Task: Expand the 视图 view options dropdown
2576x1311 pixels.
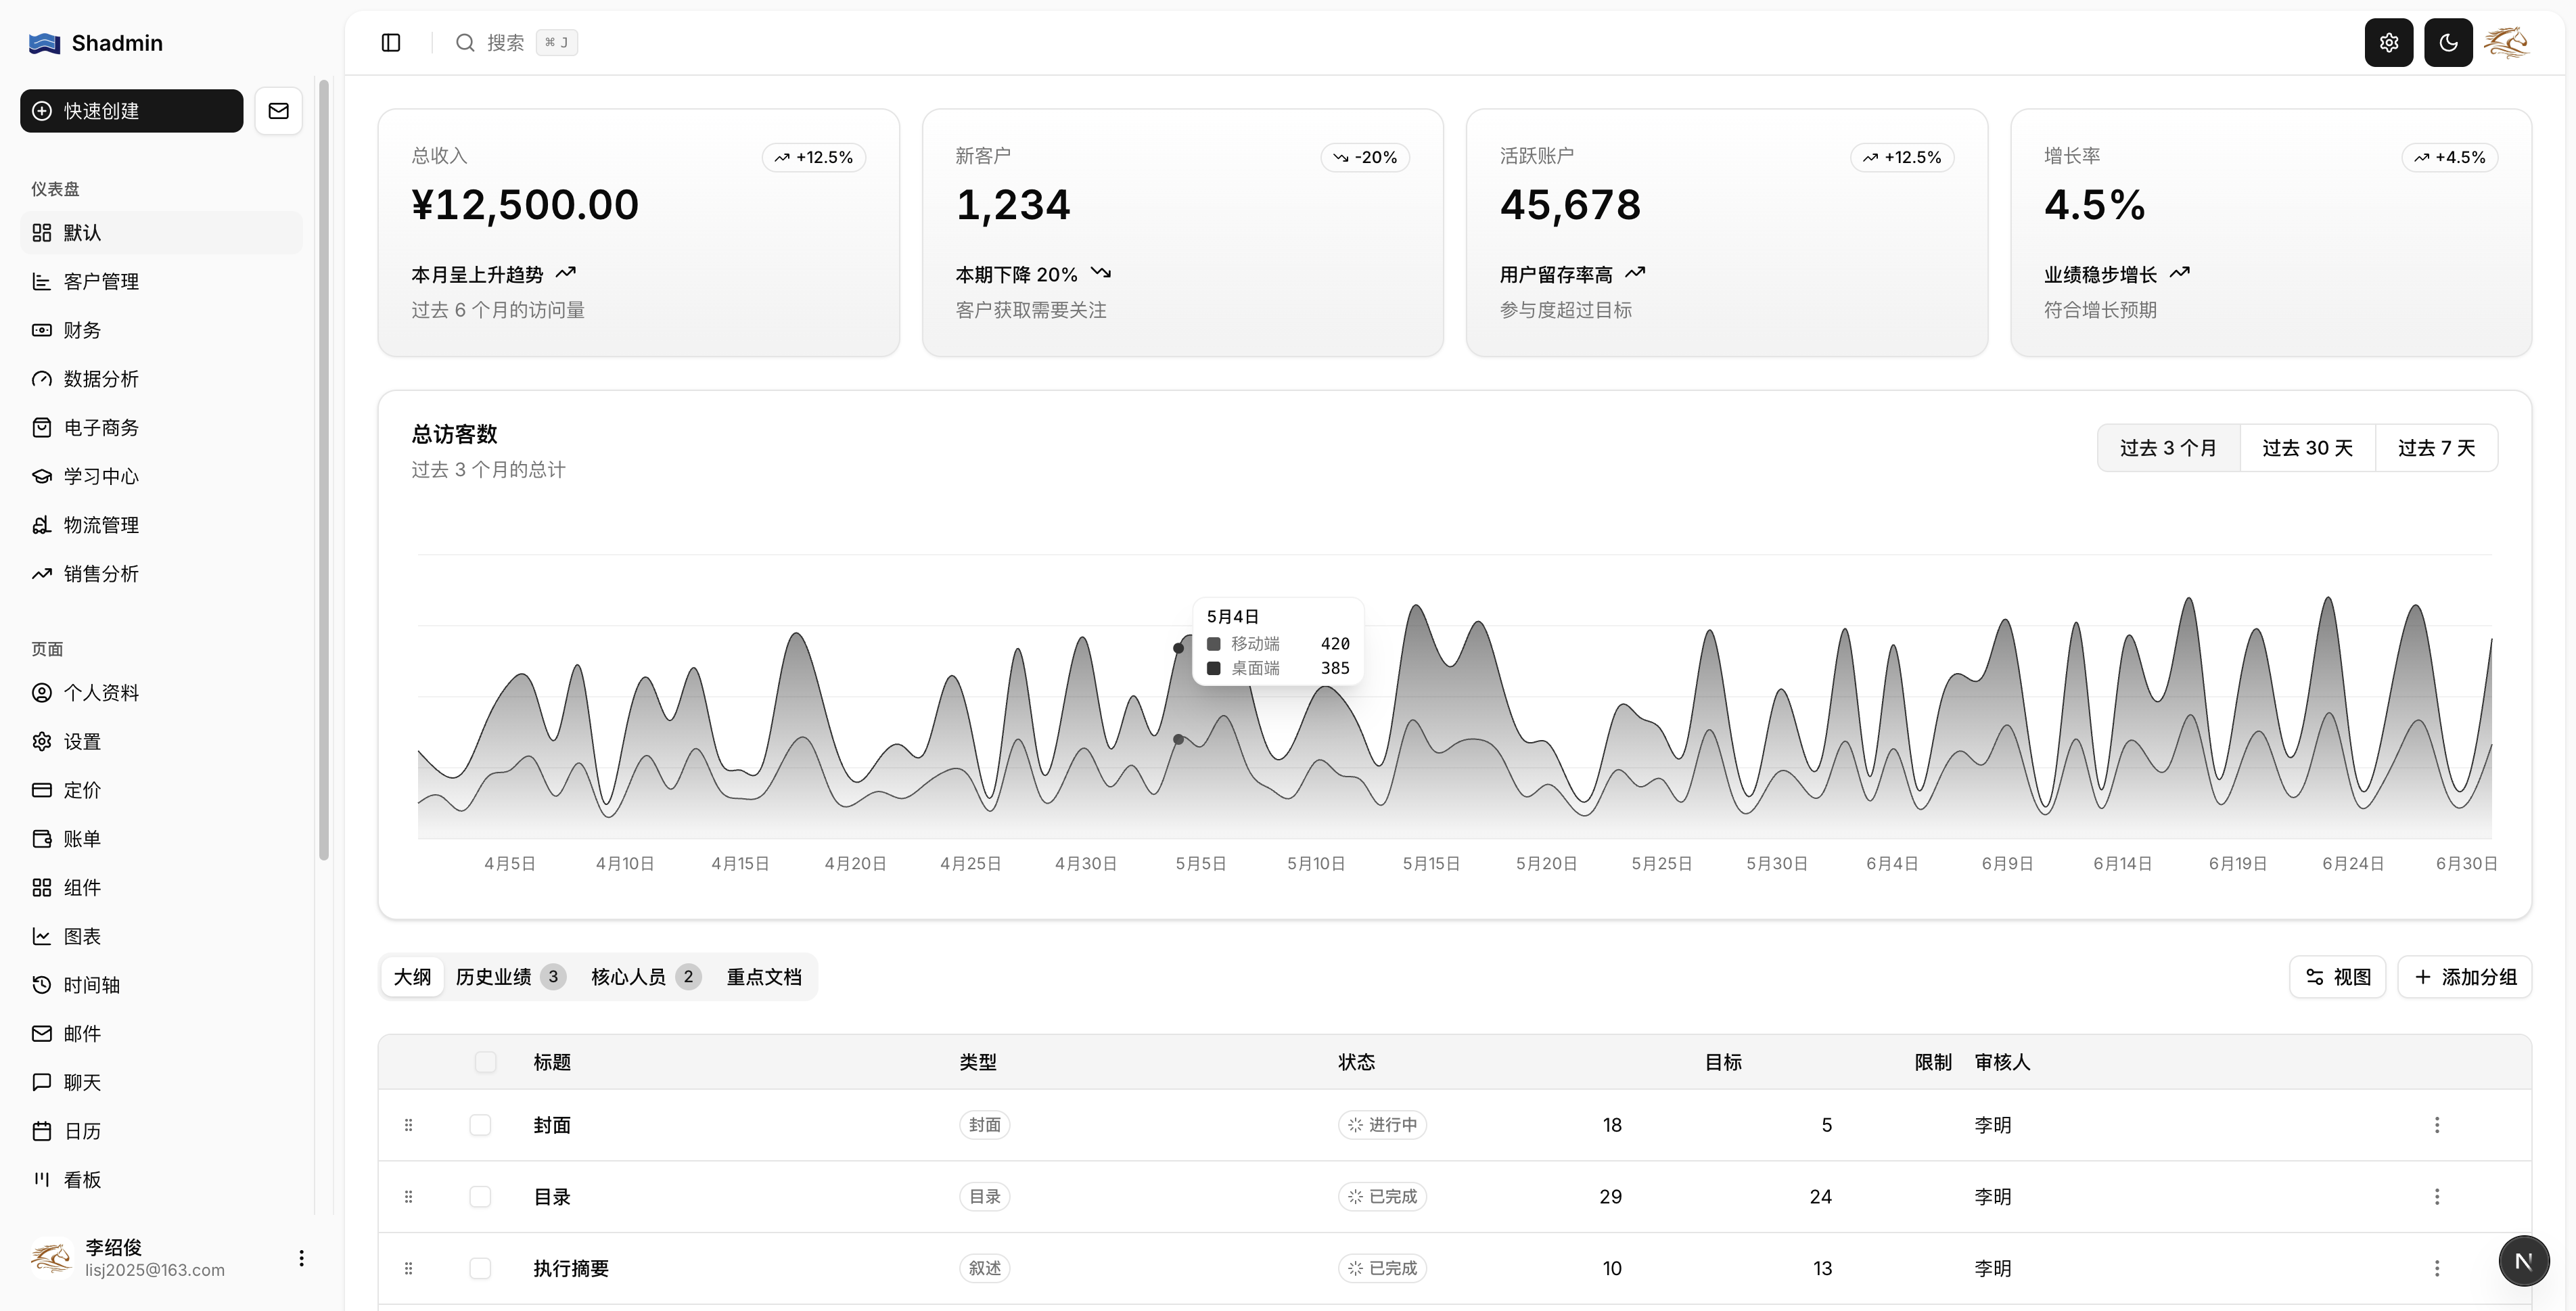Action: 2337,977
